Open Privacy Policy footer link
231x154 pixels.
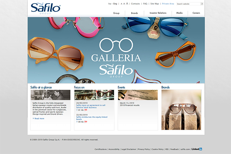point(144,149)
